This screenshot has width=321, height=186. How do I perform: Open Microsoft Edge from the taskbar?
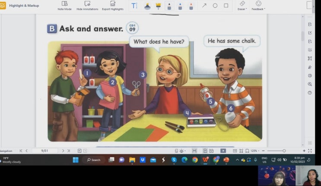(184, 160)
